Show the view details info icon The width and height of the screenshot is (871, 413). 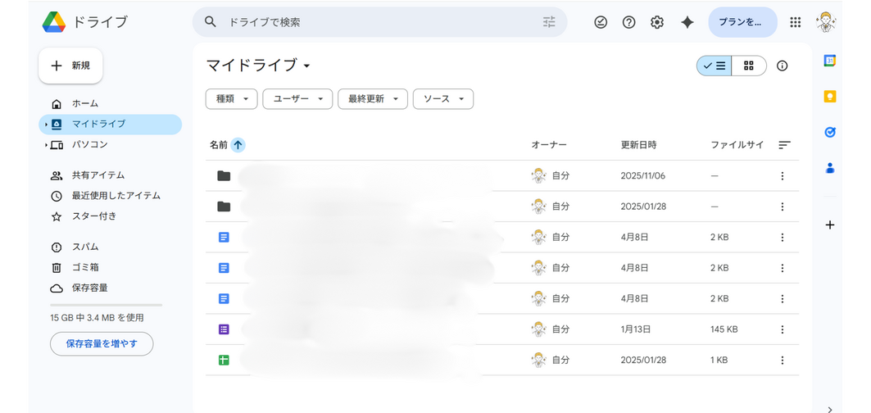click(782, 66)
